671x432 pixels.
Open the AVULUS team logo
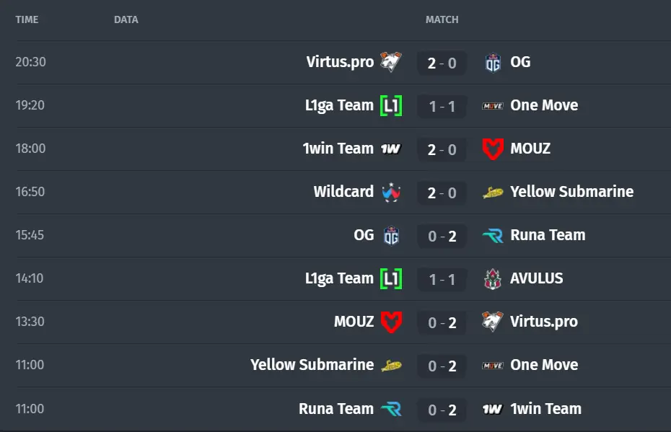pos(493,279)
